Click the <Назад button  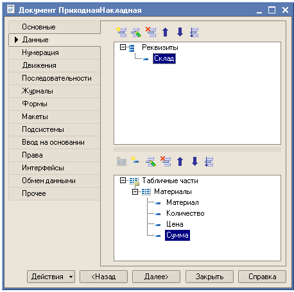coord(103,277)
